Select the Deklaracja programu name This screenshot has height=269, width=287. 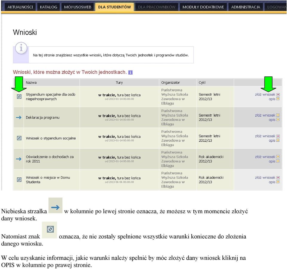(43, 118)
